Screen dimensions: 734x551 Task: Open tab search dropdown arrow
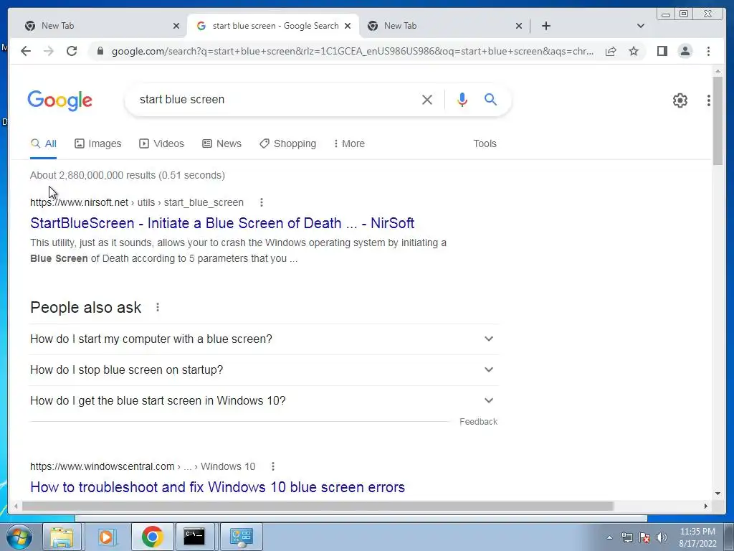(x=640, y=26)
